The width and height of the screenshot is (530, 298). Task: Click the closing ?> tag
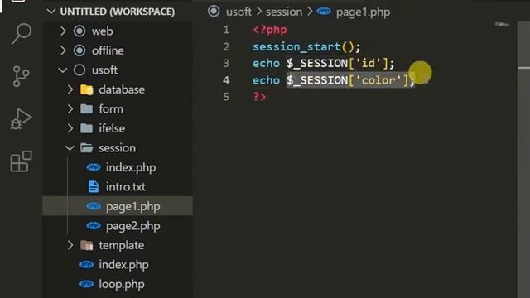coord(259,98)
